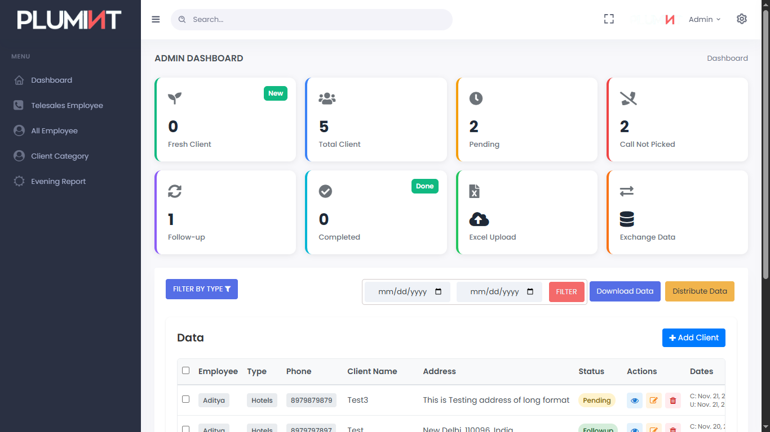The width and height of the screenshot is (770, 432).
Task: Edit the Test3 client row
Action: click(x=653, y=400)
